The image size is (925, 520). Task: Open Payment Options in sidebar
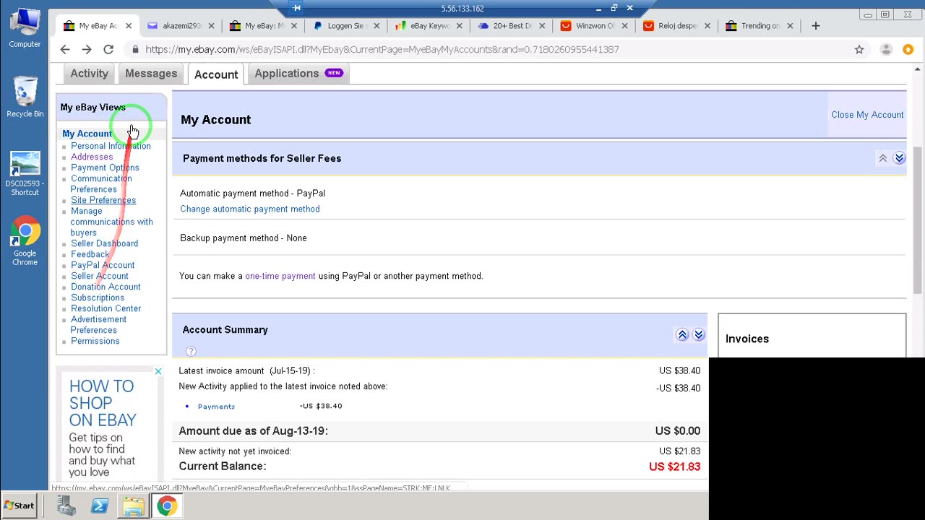[105, 168]
